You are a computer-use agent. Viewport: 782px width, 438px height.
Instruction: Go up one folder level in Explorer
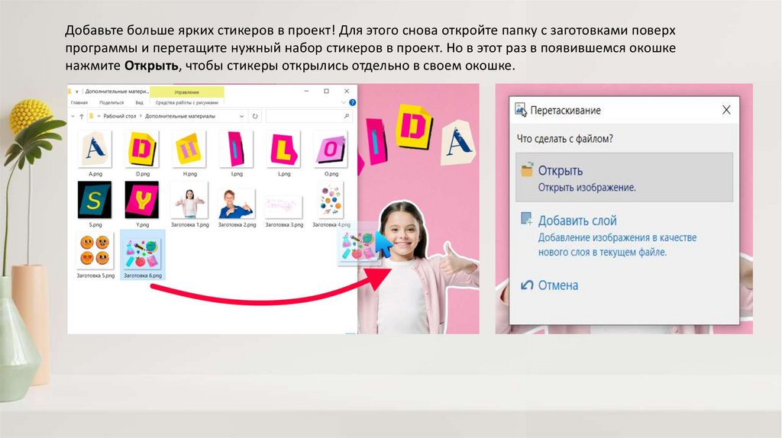[82, 116]
